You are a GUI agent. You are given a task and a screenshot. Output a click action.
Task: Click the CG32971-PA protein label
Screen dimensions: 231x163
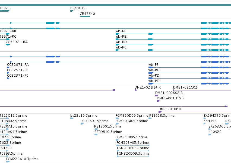point(18,65)
